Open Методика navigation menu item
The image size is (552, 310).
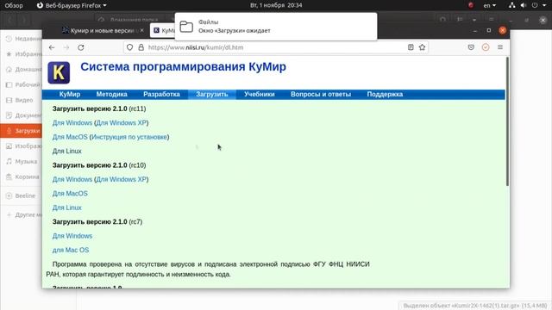click(111, 94)
